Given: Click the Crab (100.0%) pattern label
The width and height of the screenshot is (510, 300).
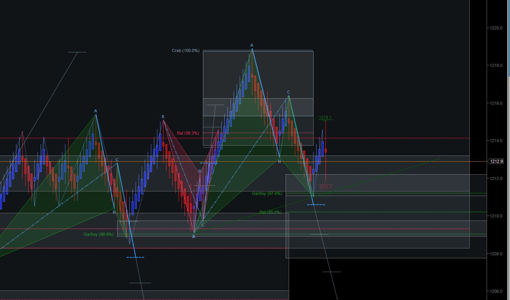Looking at the screenshot, I should [186, 51].
